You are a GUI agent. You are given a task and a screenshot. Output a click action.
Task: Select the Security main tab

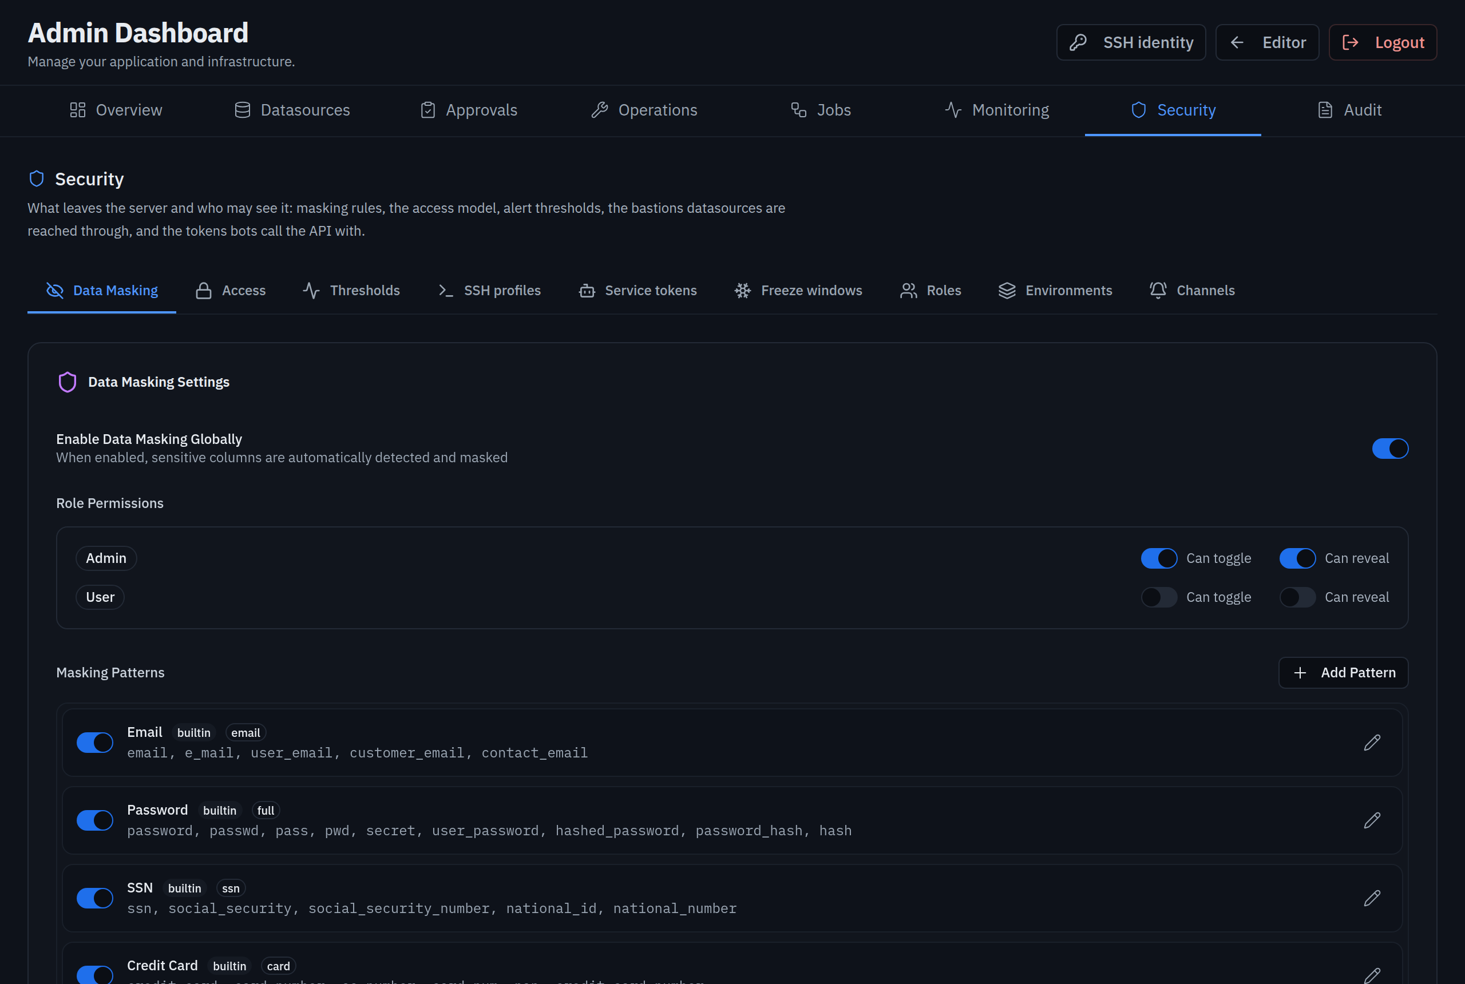click(1173, 110)
